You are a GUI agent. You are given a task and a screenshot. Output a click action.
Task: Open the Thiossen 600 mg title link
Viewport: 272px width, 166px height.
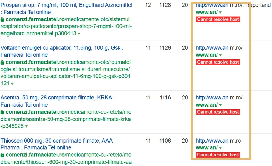[x=56, y=141]
